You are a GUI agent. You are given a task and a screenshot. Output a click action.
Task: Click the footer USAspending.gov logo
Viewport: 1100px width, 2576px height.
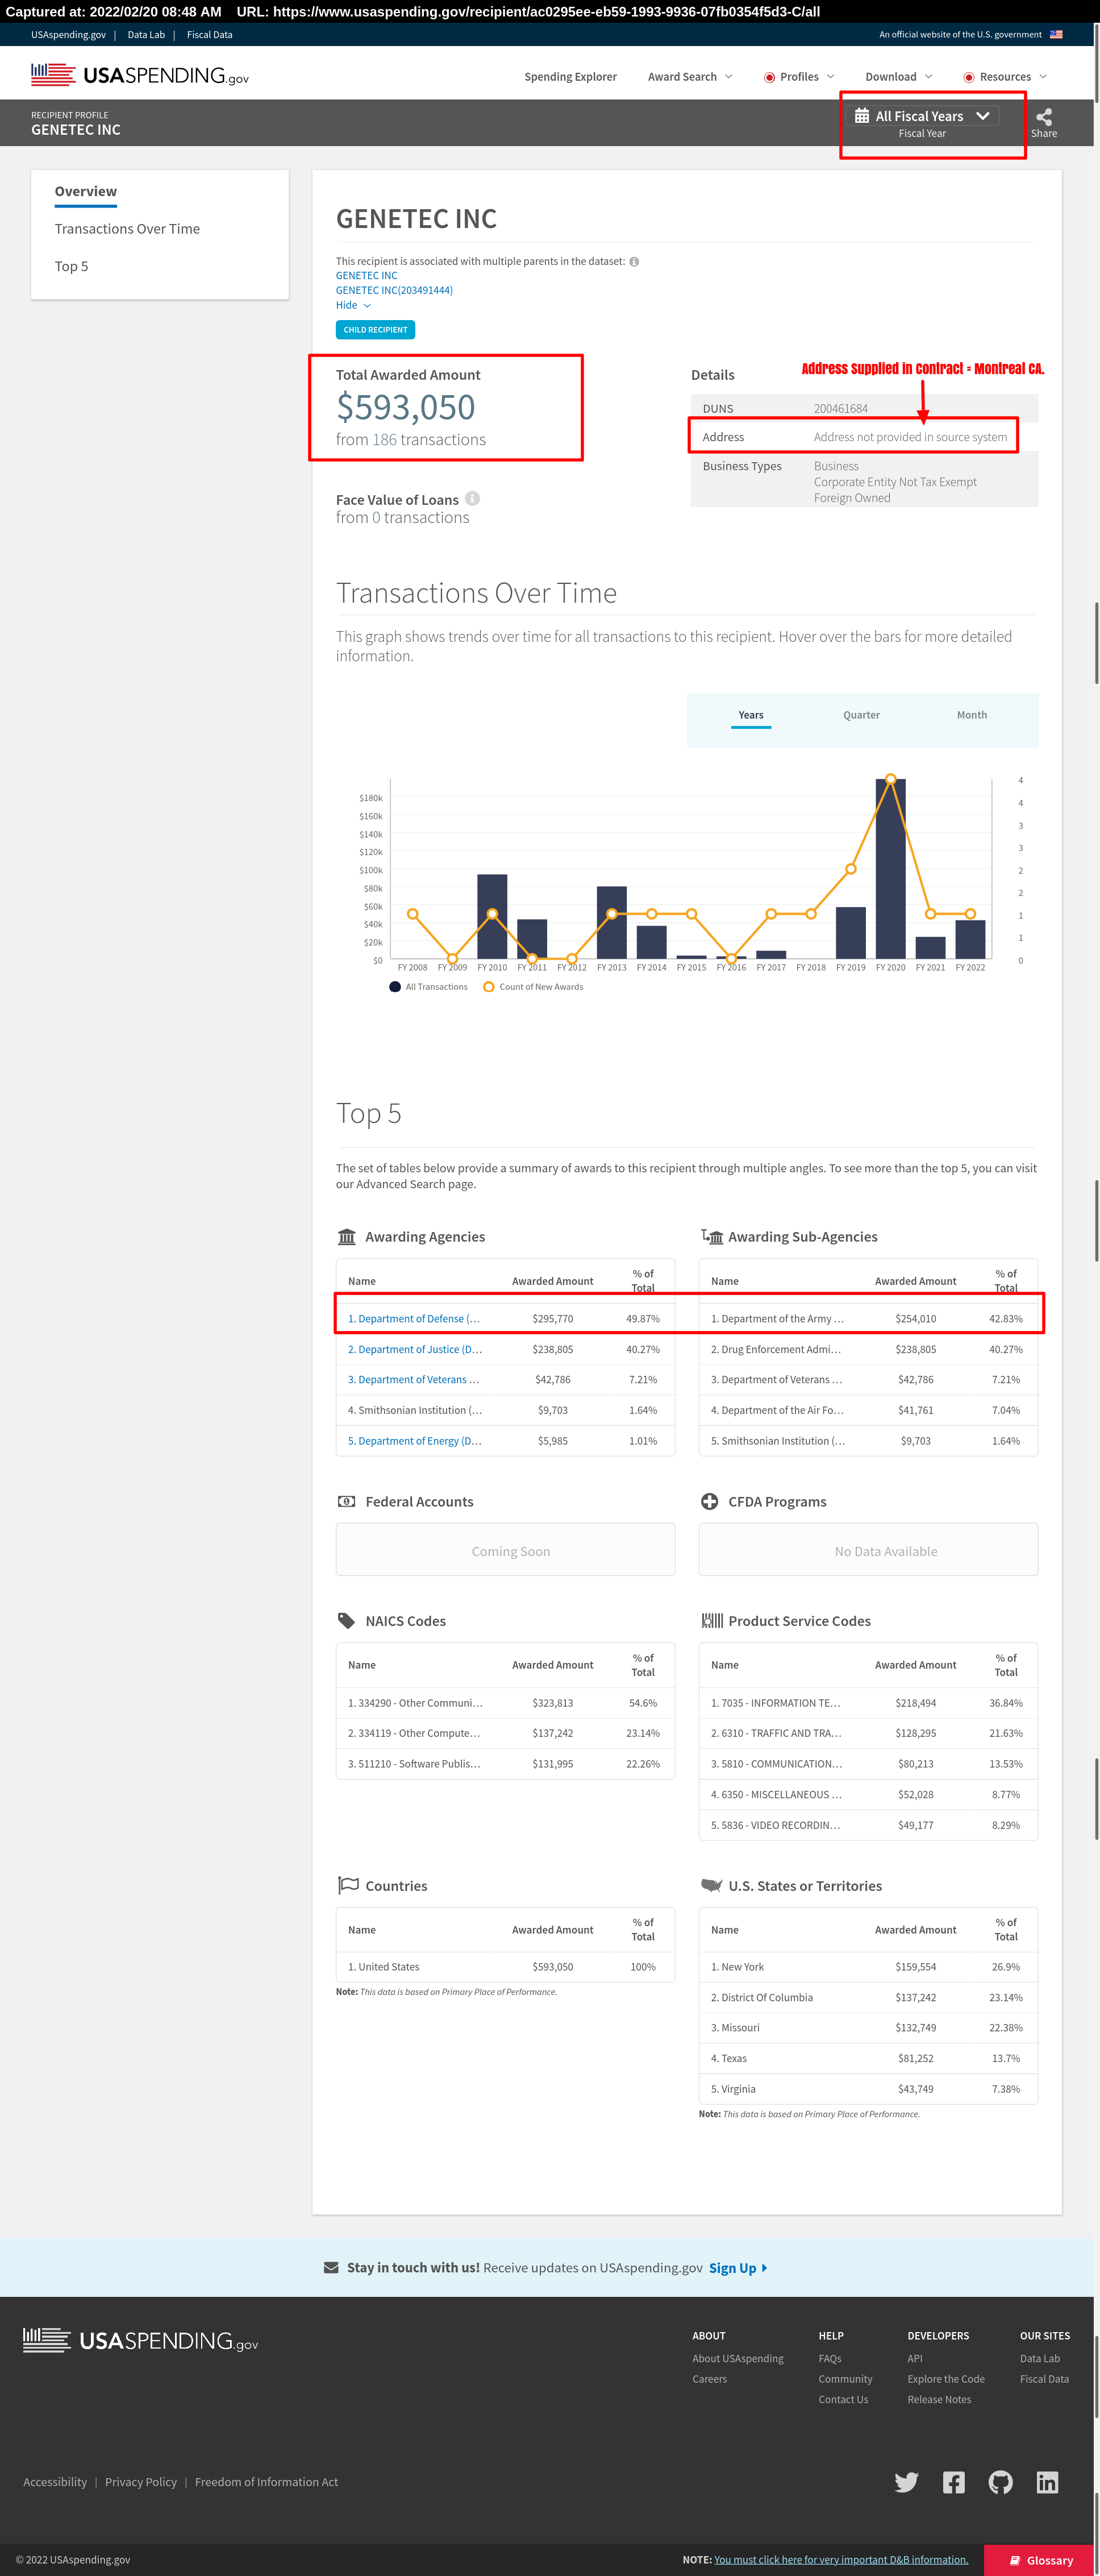click(x=141, y=2341)
